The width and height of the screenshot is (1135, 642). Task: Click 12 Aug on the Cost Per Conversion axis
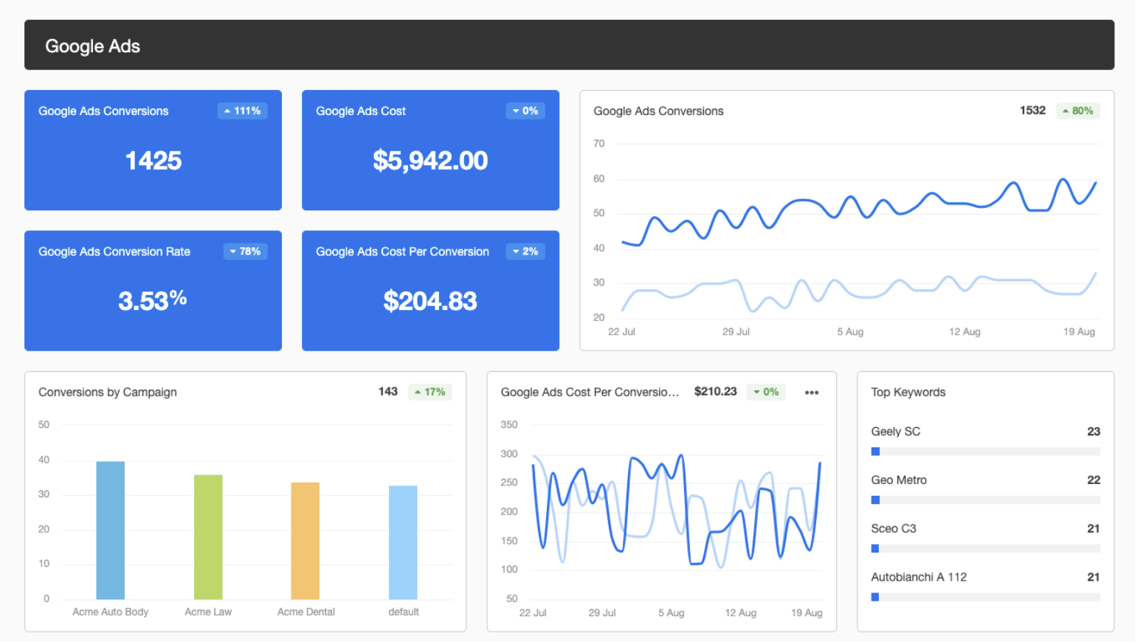740,613
